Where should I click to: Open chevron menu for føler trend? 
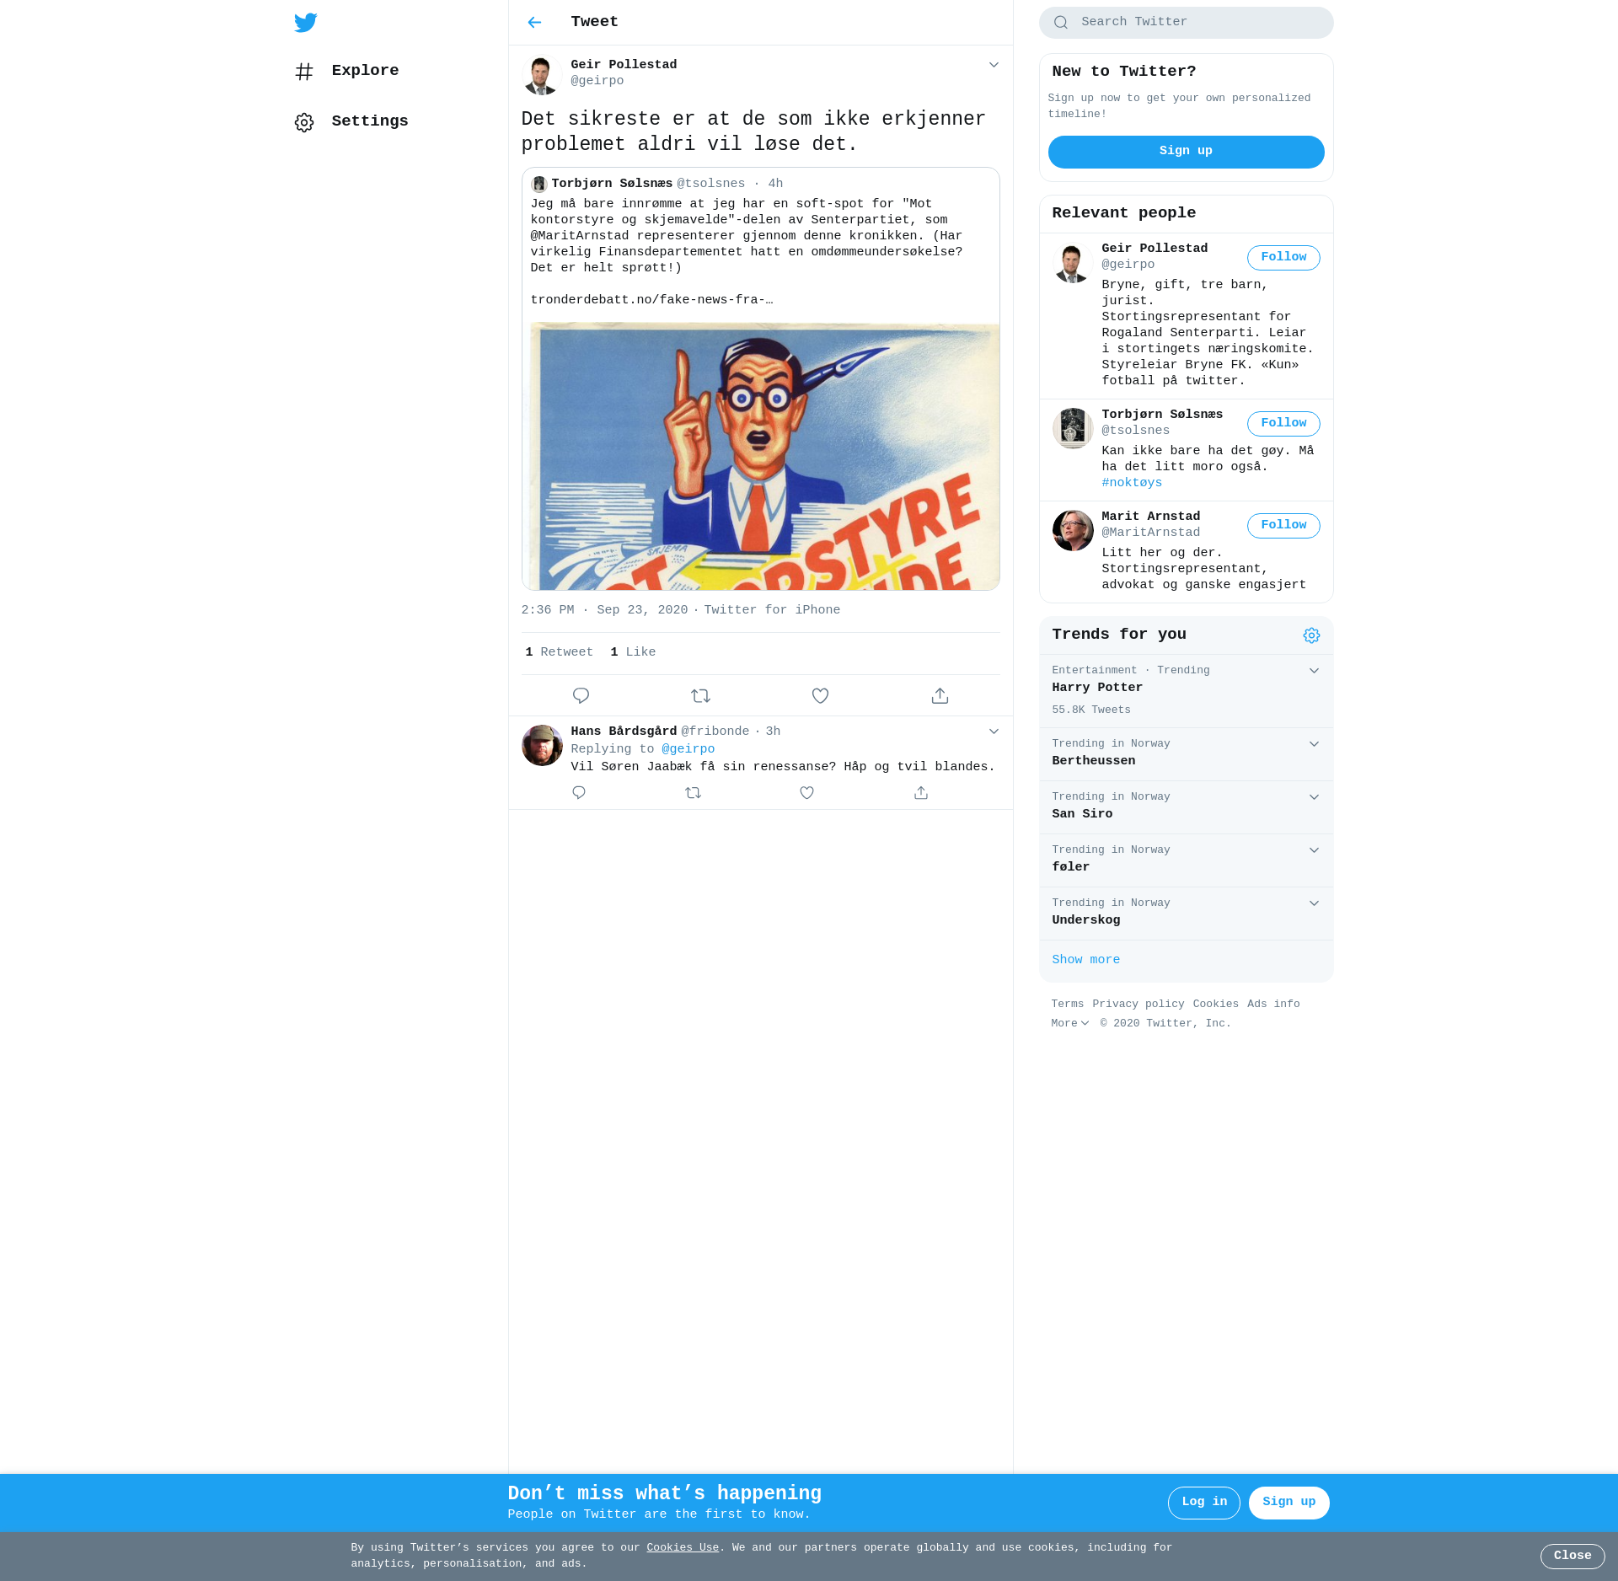pos(1314,850)
